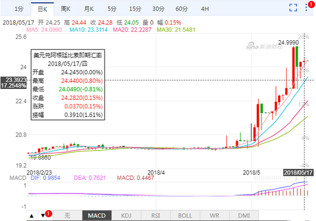Click the DIF: 0.9854 value

pos(45,178)
